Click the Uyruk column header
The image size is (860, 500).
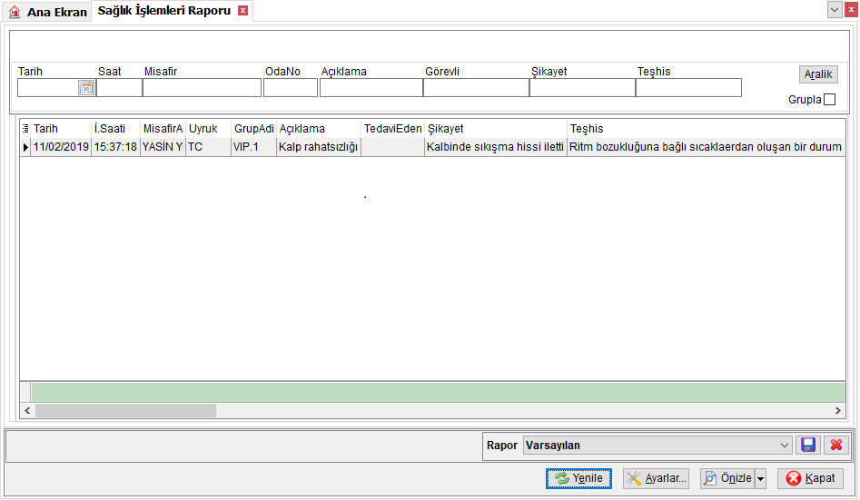tap(209, 128)
